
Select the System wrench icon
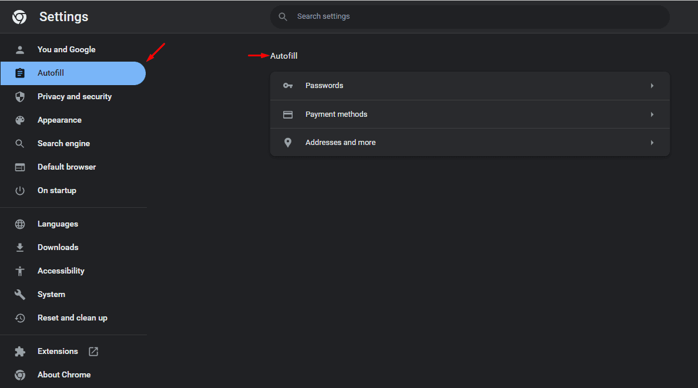point(20,294)
